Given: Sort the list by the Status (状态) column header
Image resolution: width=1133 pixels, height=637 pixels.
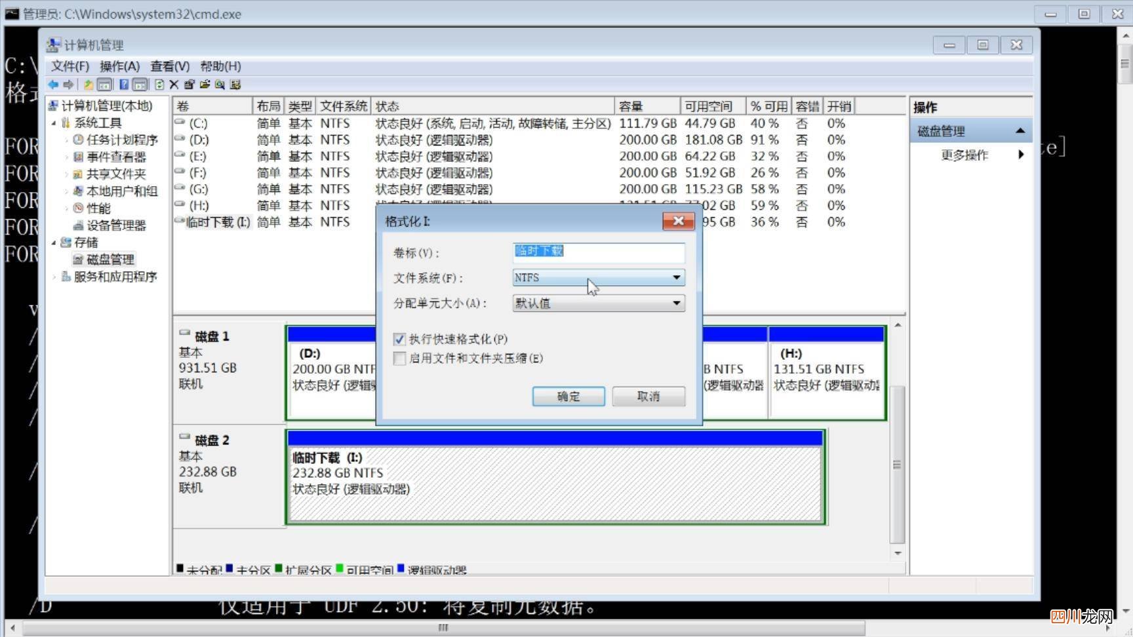Looking at the screenshot, I should point(492,106).
